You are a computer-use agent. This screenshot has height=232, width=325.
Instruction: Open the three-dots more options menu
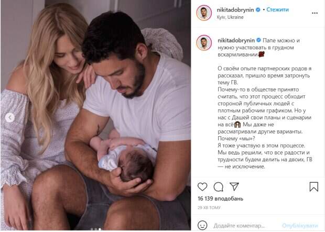pos(315,13)
